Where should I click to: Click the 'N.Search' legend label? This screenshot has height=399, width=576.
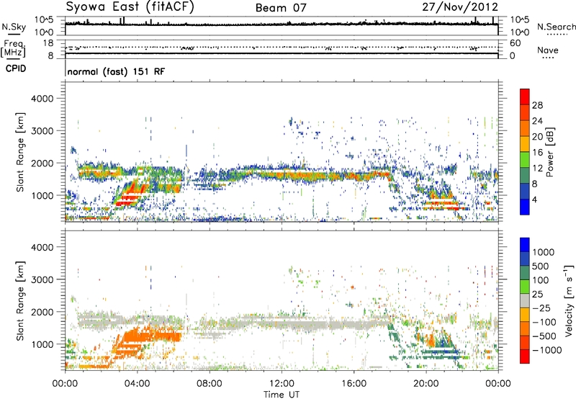[556, 27]
